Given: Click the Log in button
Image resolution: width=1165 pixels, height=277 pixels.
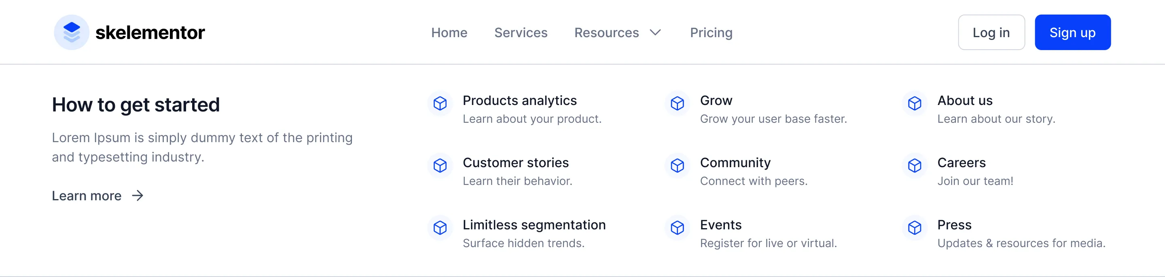Looking at the screenshot, I should coord(991,32).
